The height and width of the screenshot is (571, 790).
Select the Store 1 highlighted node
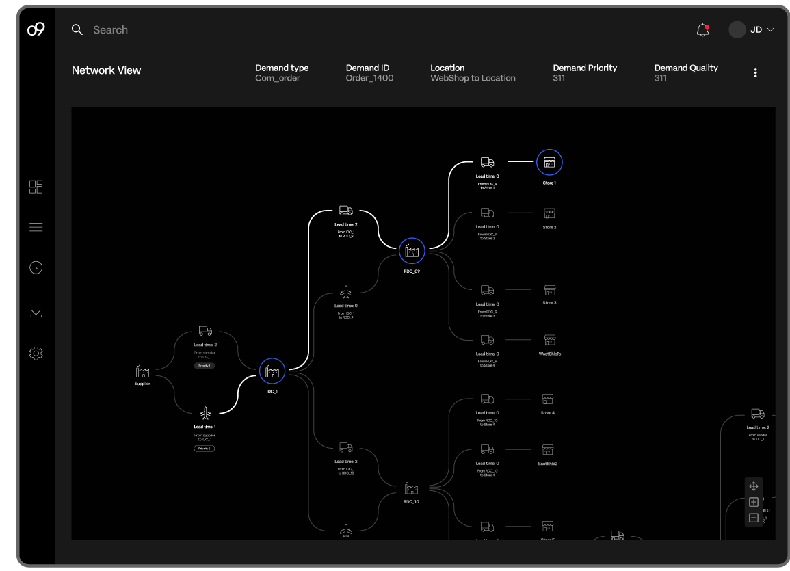[x=549, y=162]
